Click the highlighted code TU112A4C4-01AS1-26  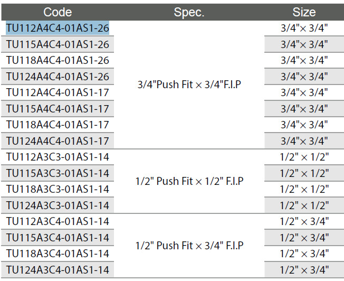point(58,28)
